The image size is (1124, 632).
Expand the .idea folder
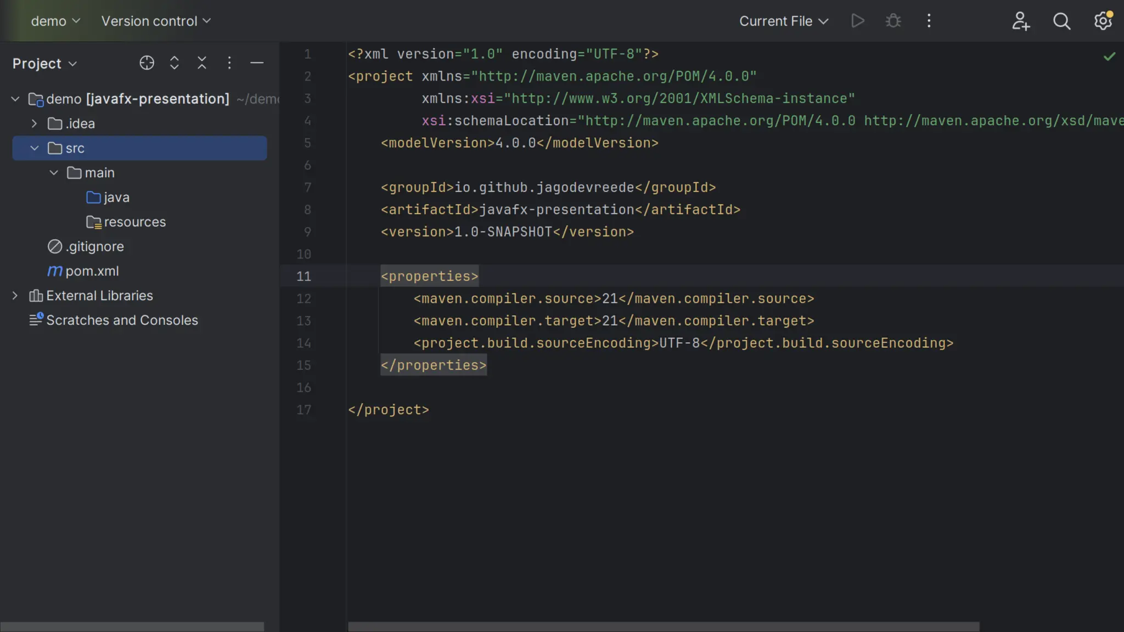point(34,123)
